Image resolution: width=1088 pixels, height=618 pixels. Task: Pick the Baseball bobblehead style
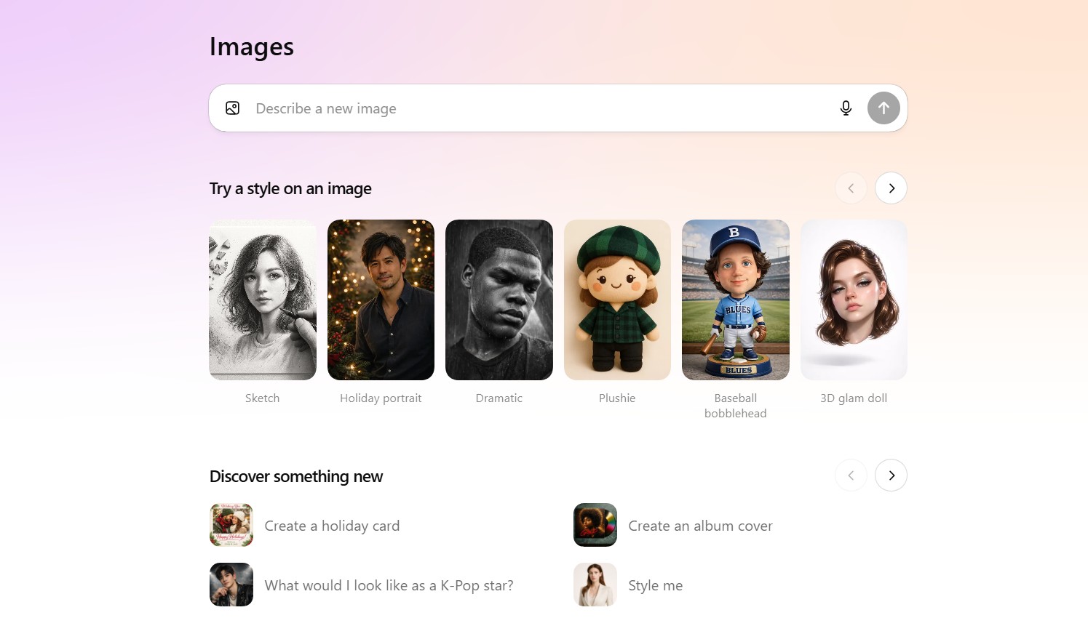735,300
